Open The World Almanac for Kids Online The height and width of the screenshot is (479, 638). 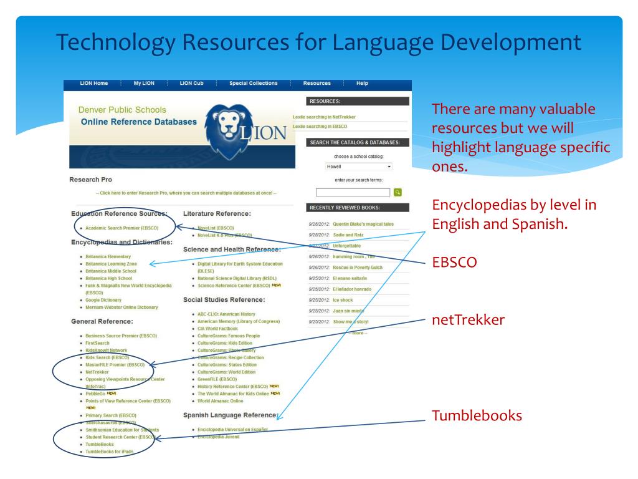click(x=233, y=394)
